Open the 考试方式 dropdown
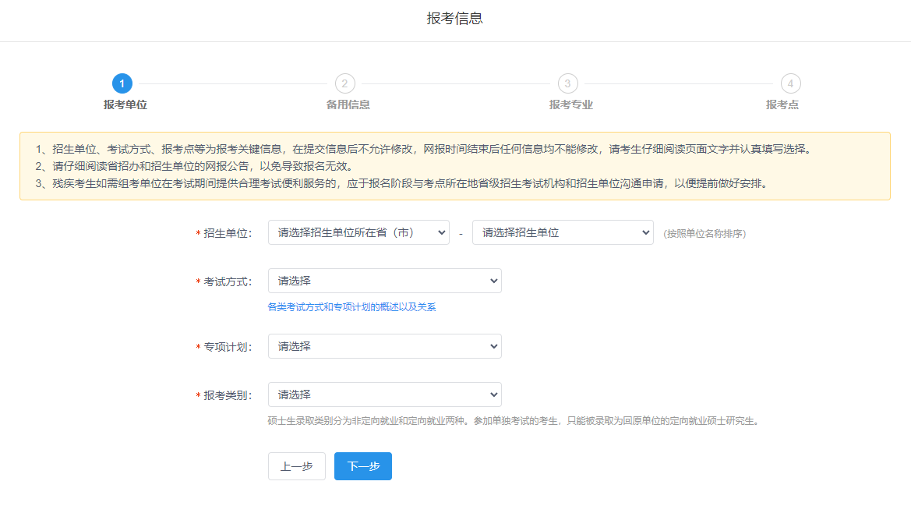Screen dimensions: 911x506 [x=384, y=281]
